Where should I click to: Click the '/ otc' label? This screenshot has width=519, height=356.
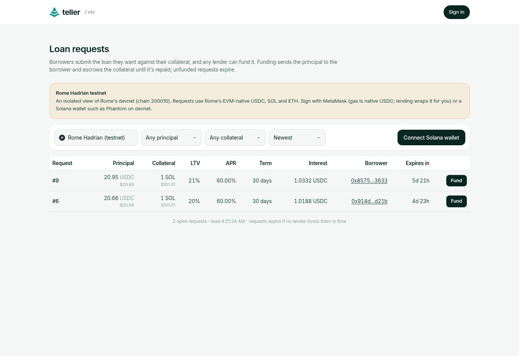(x=90, y=12)
